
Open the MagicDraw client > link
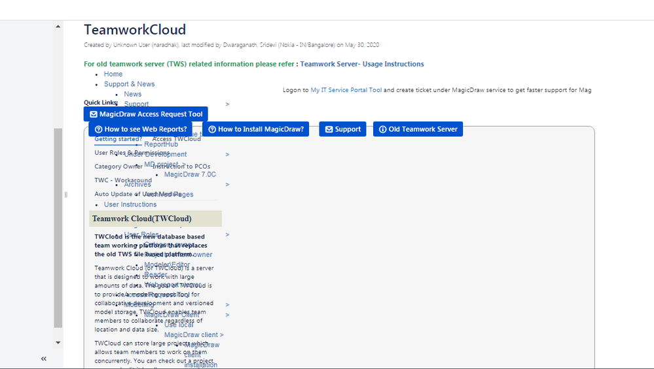click(x=194, y=335)
